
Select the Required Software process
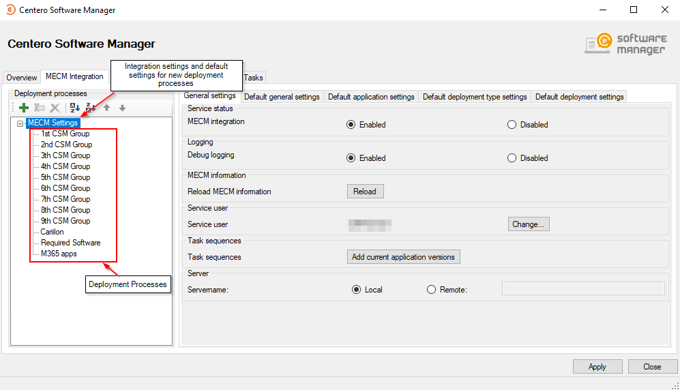71,243
